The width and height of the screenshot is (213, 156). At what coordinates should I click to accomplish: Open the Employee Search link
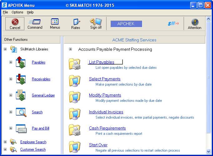point(33,142)
